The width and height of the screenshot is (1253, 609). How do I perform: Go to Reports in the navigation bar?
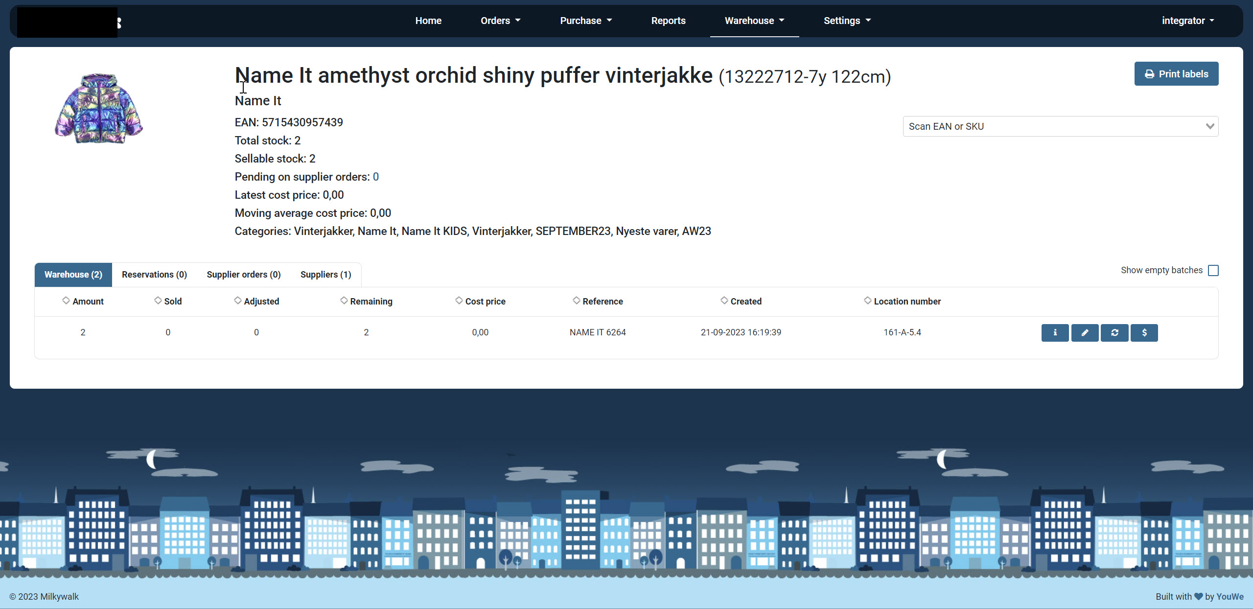668,21
